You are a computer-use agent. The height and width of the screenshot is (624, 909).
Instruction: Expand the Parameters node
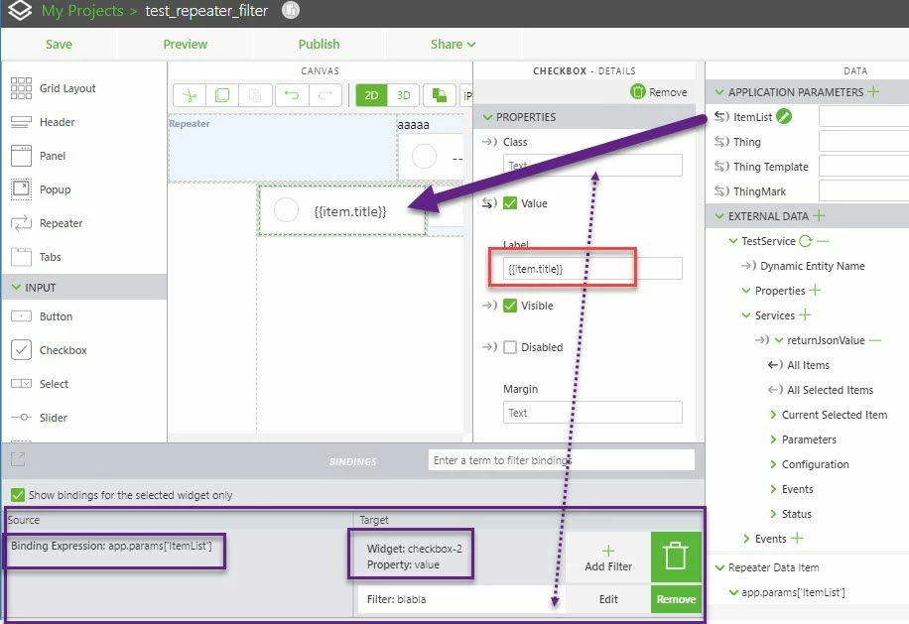point(773,439)
